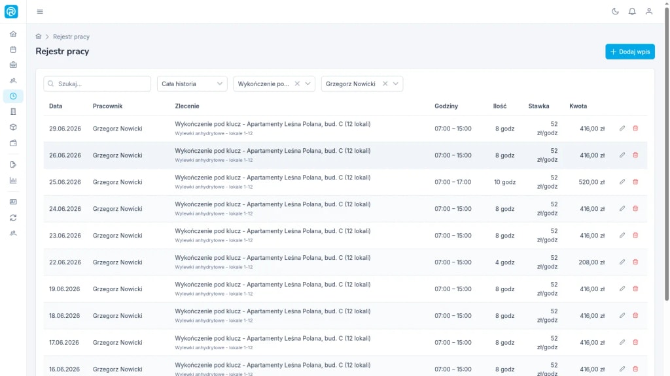Open user profile icon
Screen dimensions: 670x376
click(648, 12)
